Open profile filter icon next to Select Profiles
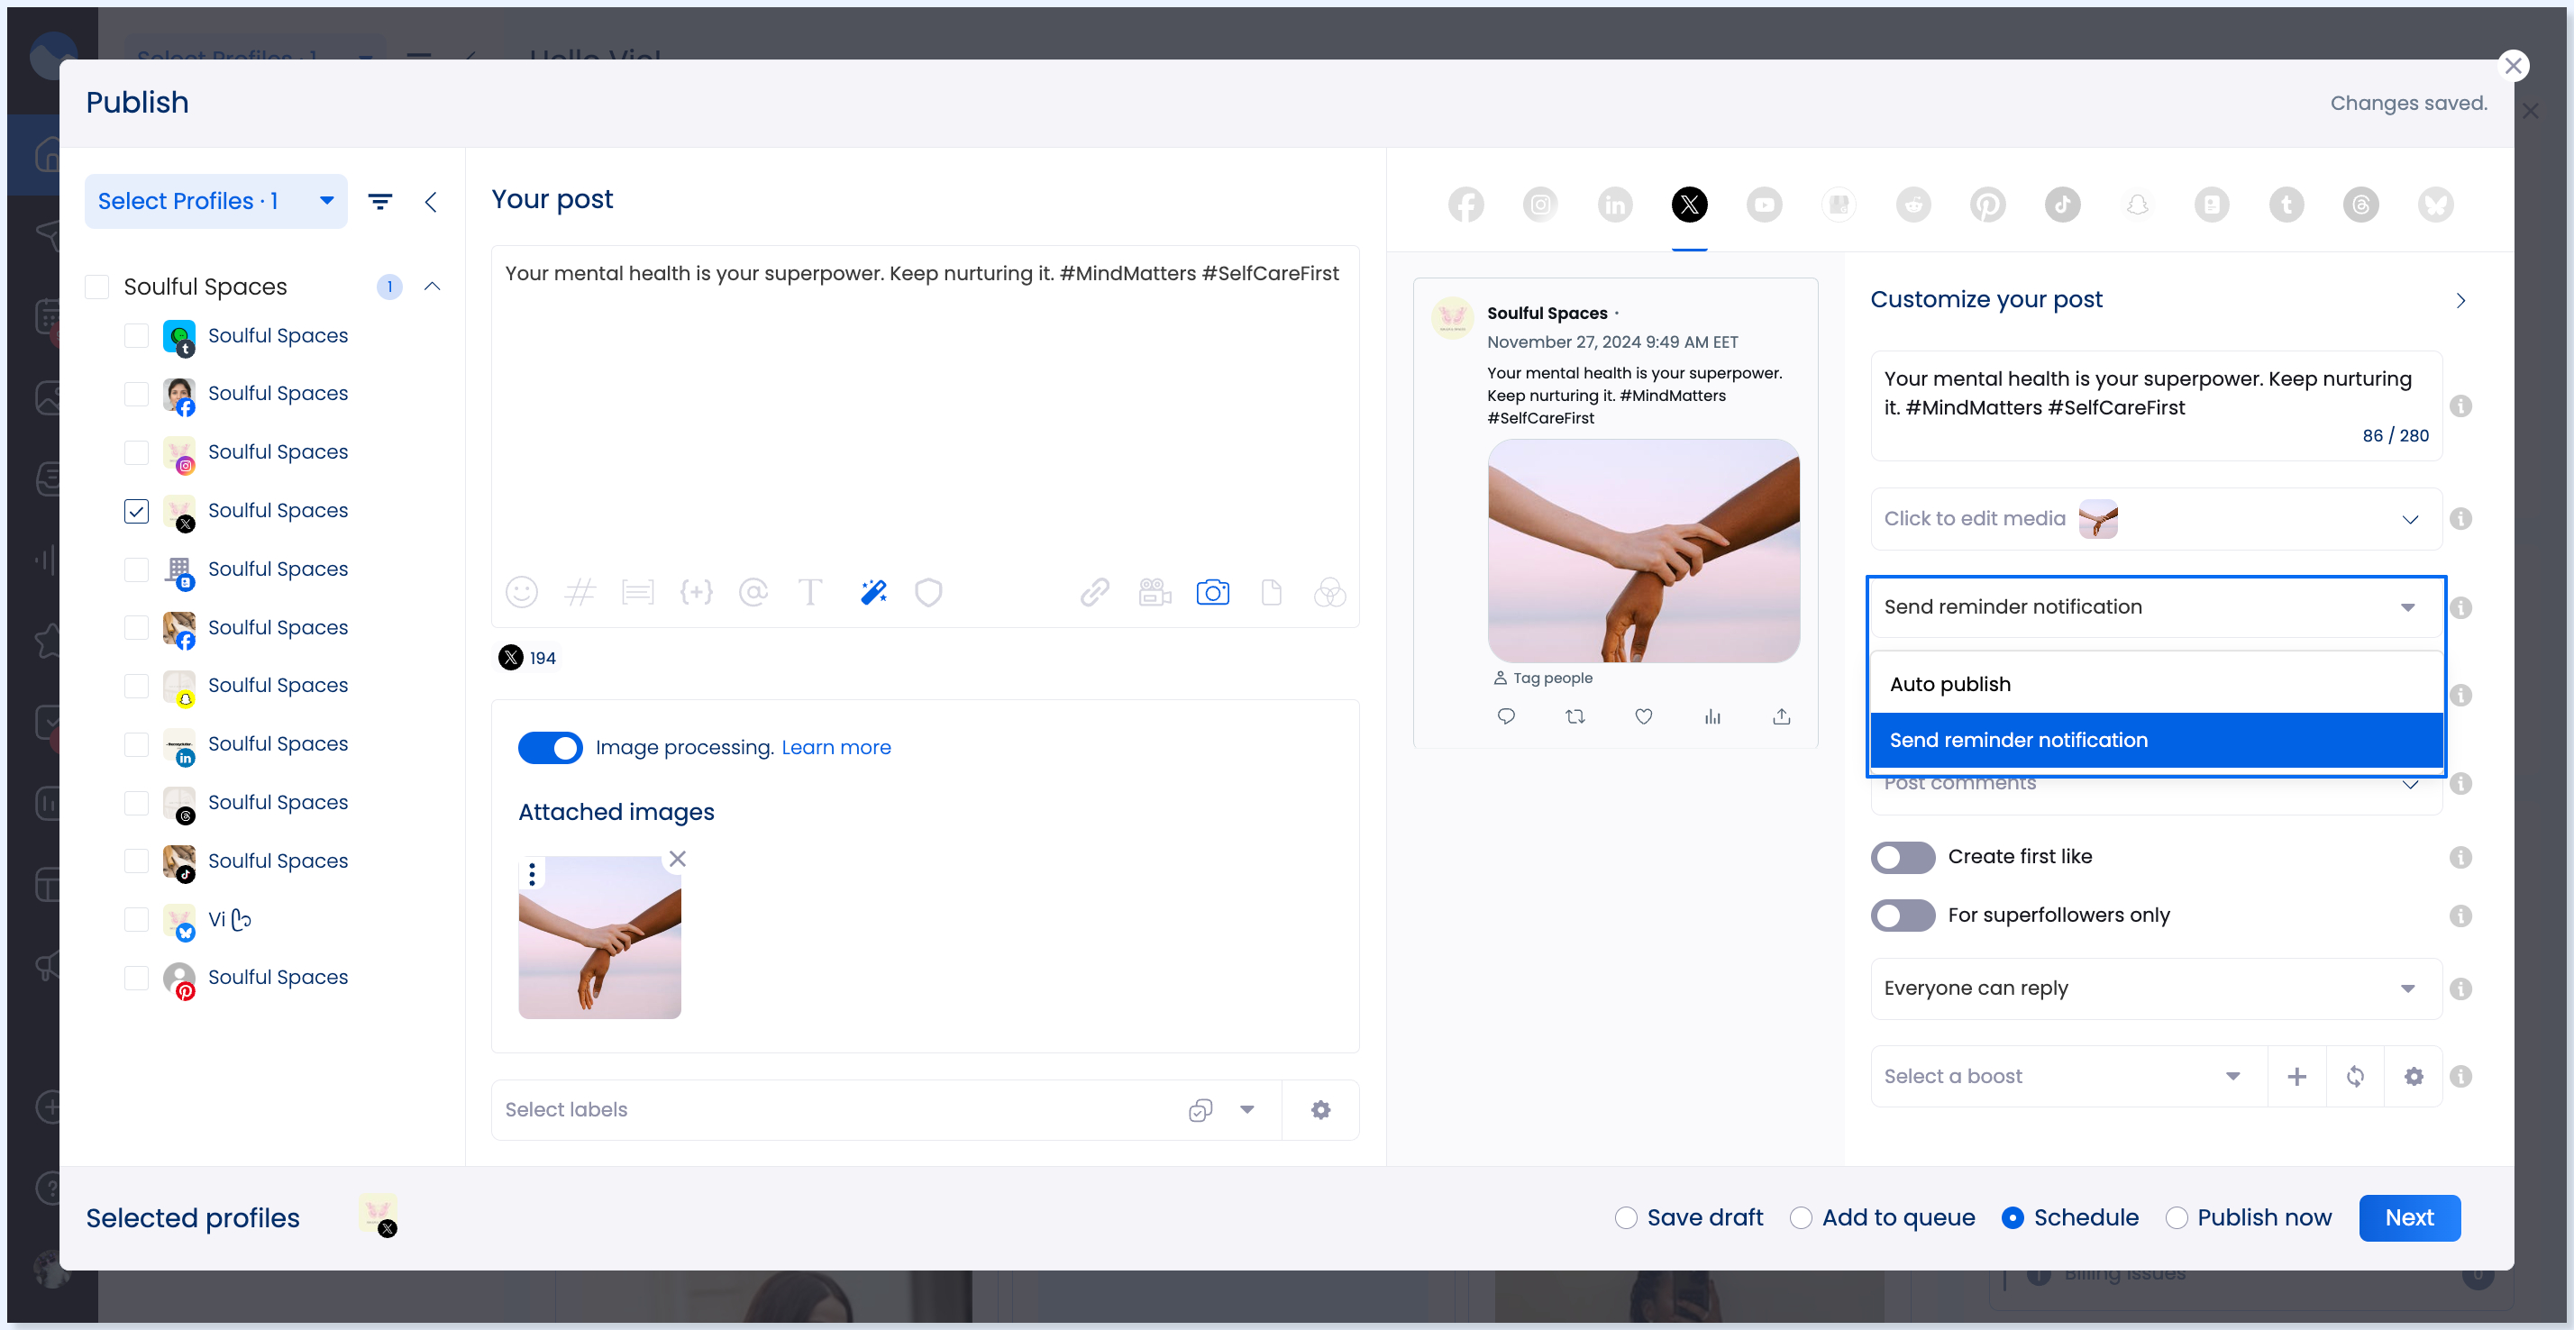 pyautogui.click(x=379, y=202)
